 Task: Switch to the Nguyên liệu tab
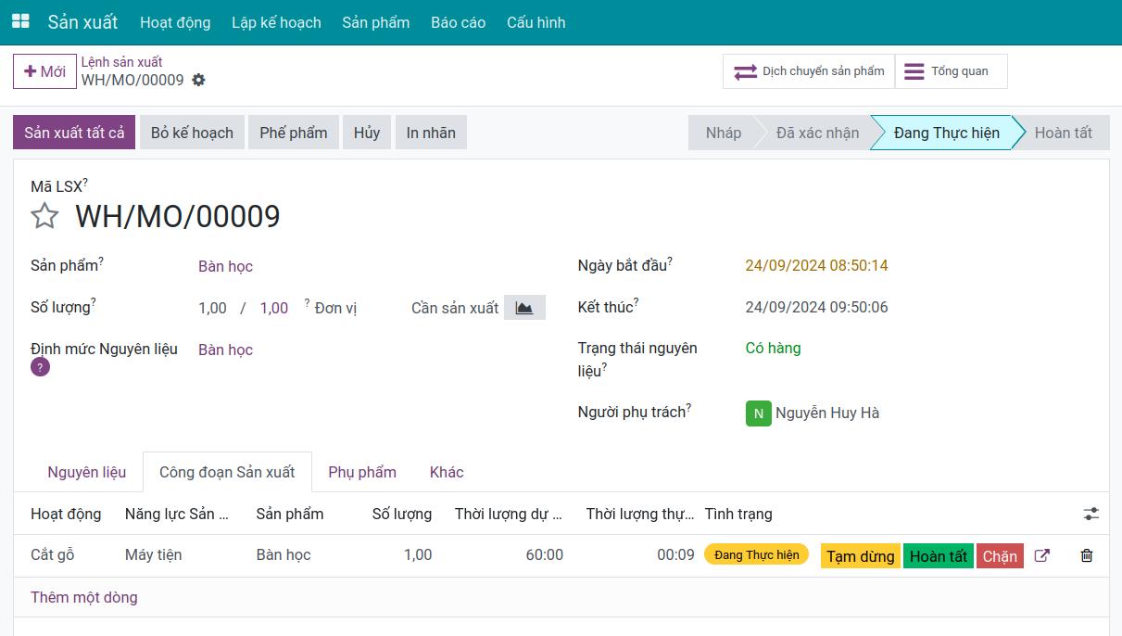tap(86, 472)
